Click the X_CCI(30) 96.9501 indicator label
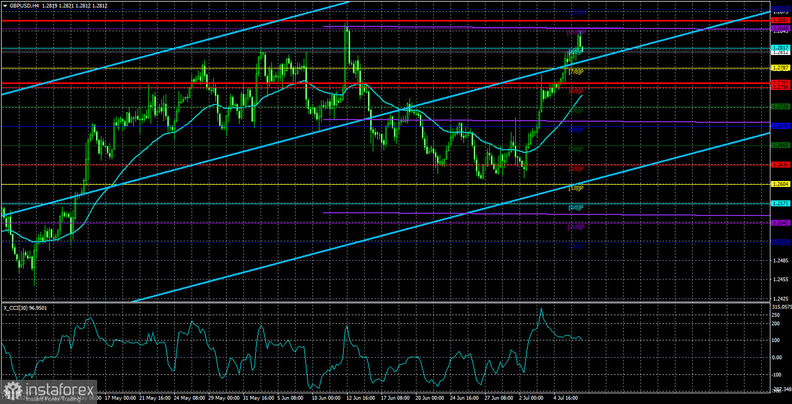This screenshot has height=404, width=792. pos(26,308)
